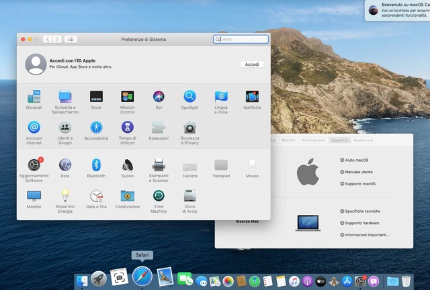The height and width of the screenshot is (290, 430).
Task: Open FaceTime from the Dock
Action: point(185,279)
